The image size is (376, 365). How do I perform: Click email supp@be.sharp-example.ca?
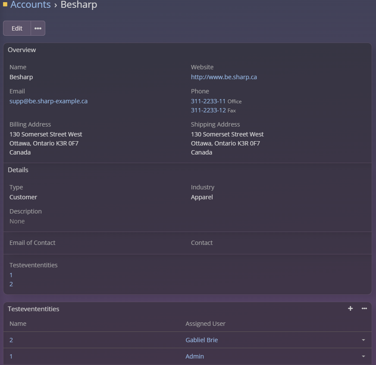click(48, 101)
